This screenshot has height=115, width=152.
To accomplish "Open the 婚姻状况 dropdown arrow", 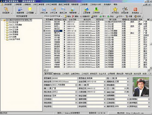I will pyautogui.click(x=128, y=82).
